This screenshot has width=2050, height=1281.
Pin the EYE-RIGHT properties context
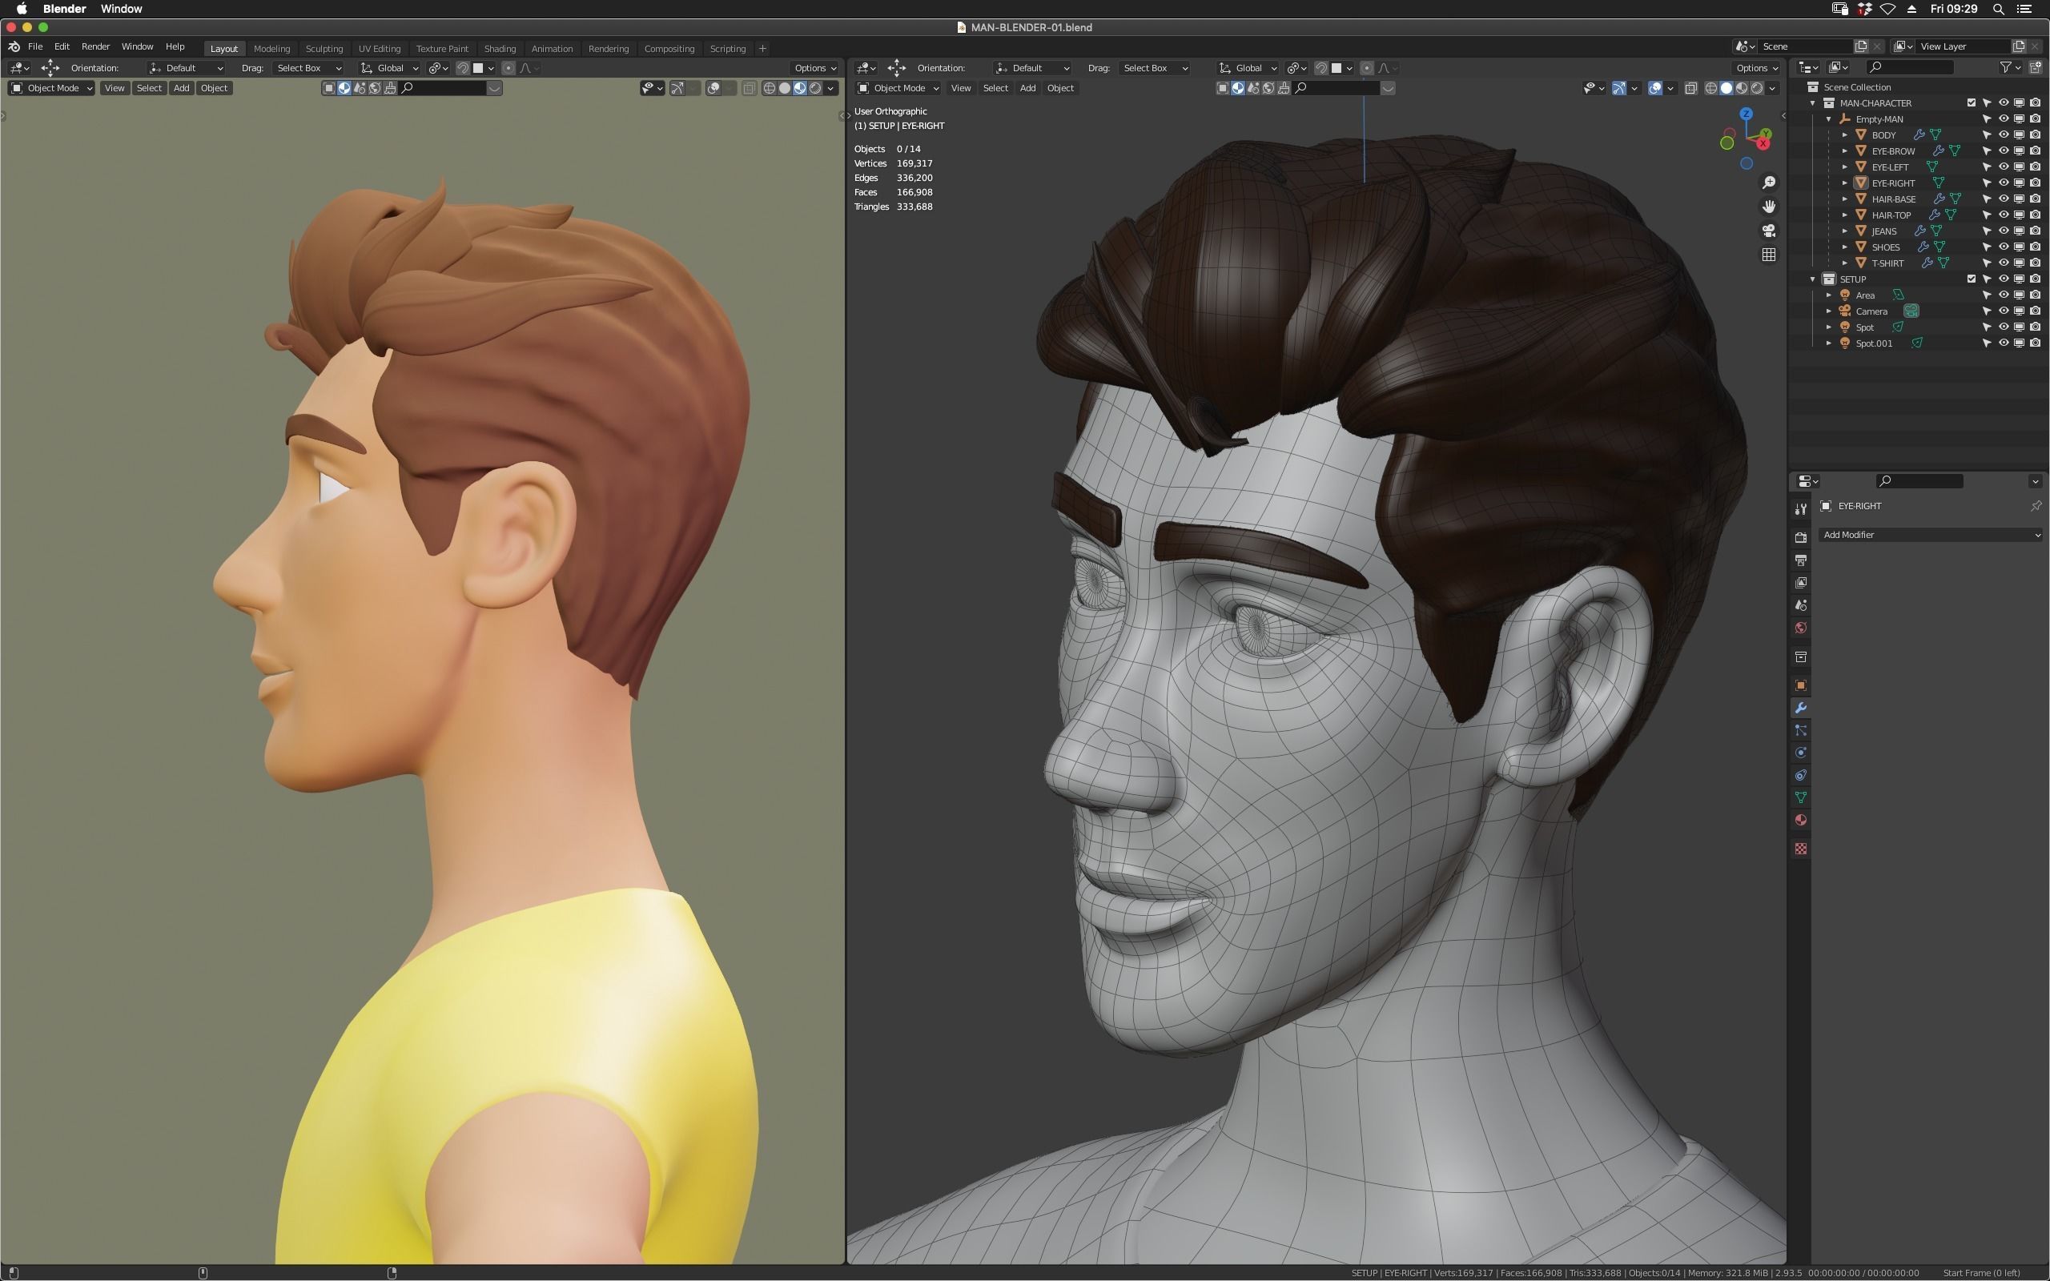[x=2035, y=506]
